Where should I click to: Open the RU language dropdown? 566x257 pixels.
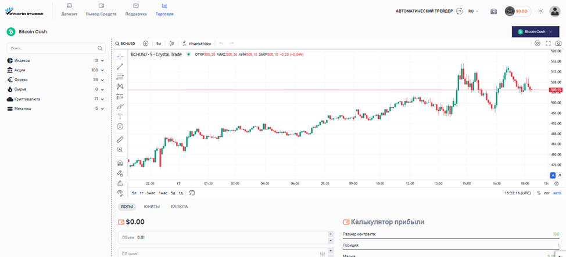click(473, 11)
